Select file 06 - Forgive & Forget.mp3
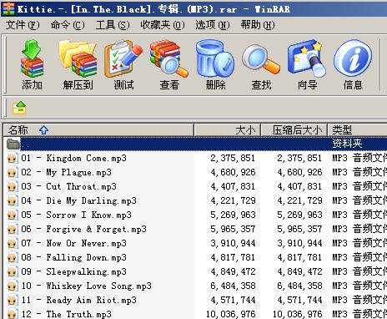This screenshot has width=387, height=319. [x=83, y=229]
